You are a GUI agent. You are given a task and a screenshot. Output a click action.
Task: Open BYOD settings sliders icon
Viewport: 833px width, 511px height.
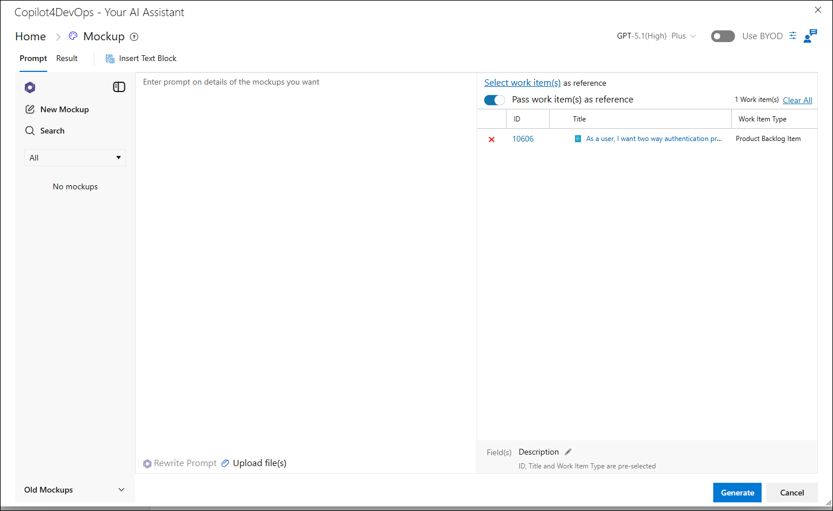click(x=793, y=36)
